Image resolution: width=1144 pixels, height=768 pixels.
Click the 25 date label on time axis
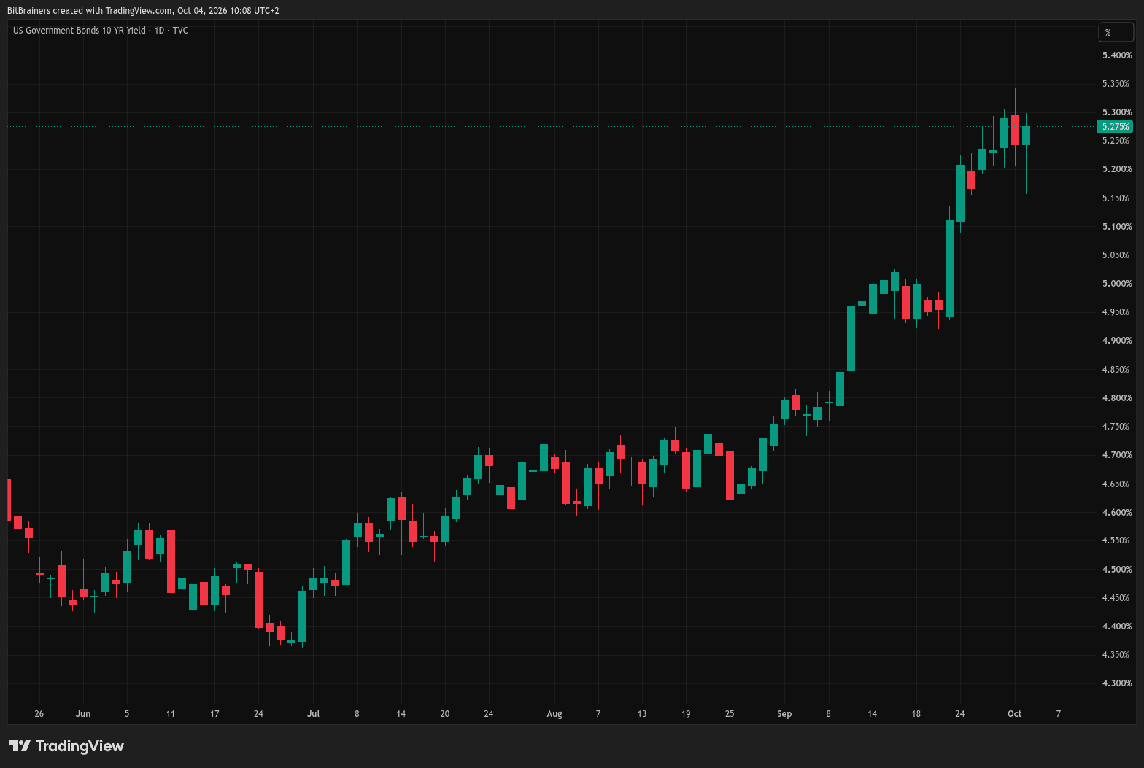(730, 714)
